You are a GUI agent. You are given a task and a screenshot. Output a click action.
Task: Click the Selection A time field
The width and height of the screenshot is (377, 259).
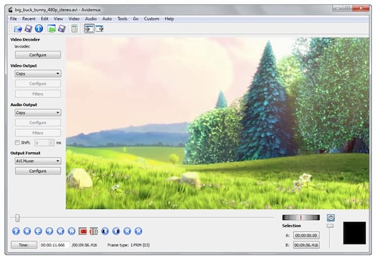click(x=307, y=235)
